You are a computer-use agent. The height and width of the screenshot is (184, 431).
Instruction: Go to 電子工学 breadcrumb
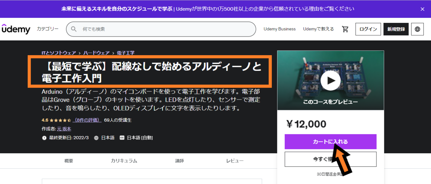click(126, 53)
